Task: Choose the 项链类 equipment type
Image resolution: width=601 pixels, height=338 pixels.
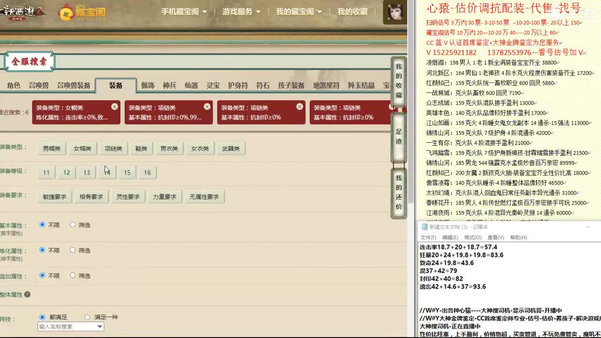Action: click(113, 148)
